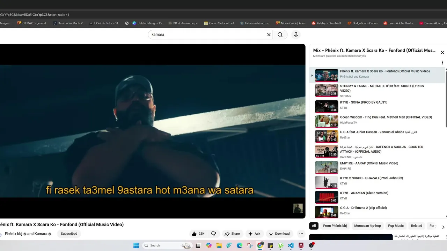
Task: Open Visual Studio Code from taskbar
Action: (291, 245)
